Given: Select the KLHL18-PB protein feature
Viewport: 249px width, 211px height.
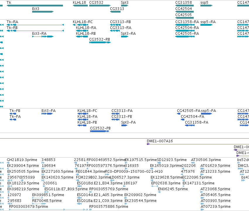Looking at the screenshot, I should click(x=82, y=125).
